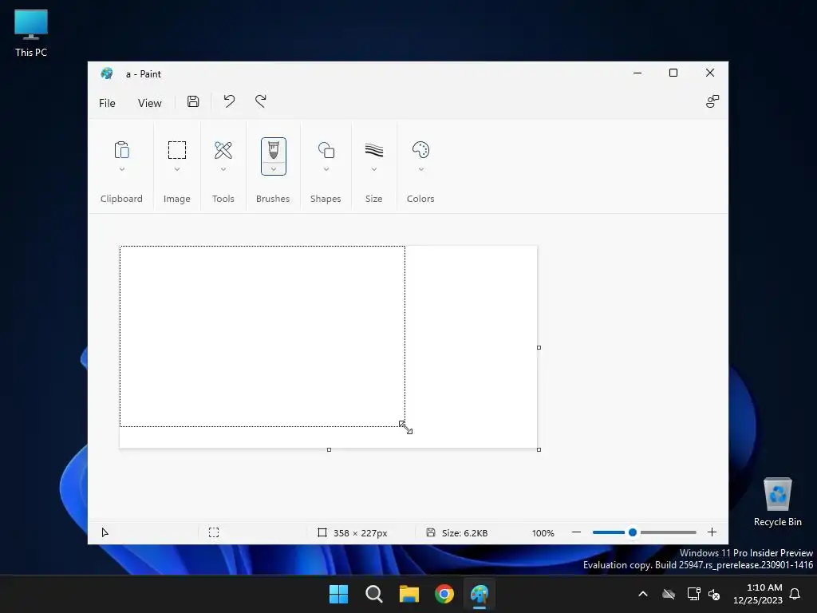The height and width of the screenshot is (613, 817).
Task: Minimize the Paint window
Action: coord(637,73)
